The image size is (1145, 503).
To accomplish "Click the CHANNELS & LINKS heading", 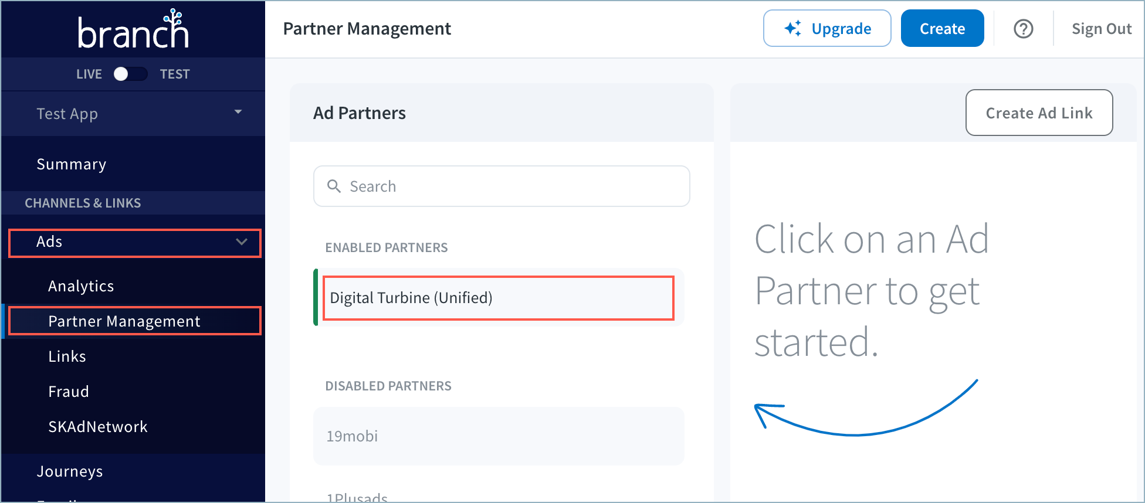I will pos(83,203).
